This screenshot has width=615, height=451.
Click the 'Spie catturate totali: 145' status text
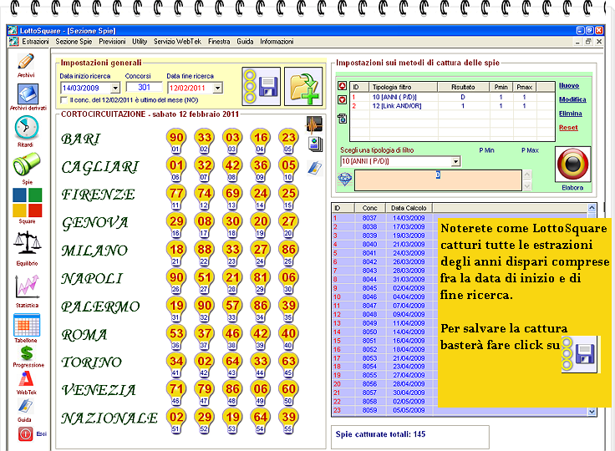[380, 434]
